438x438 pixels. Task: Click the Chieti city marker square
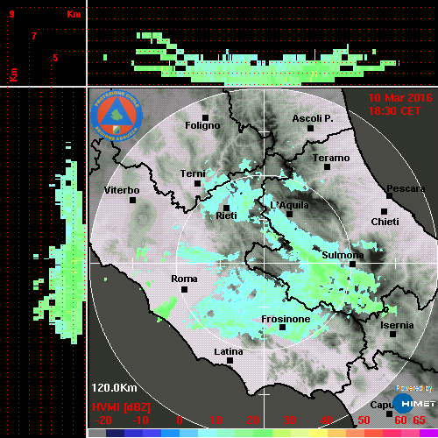click(384, 211)
